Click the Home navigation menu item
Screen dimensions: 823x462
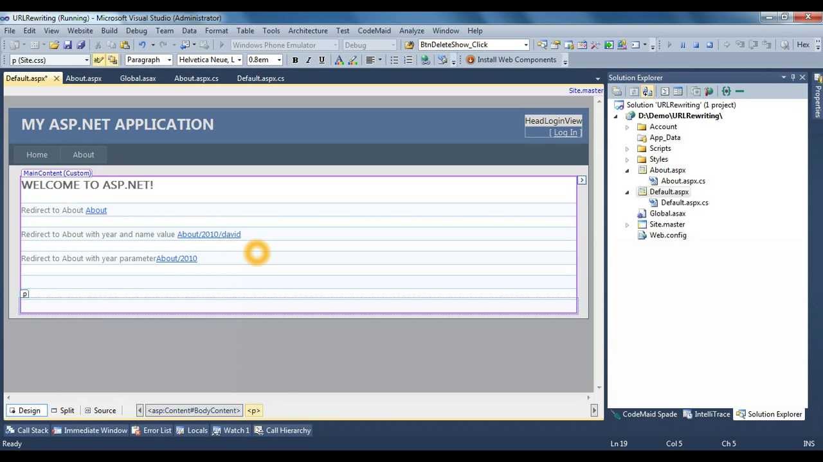tap(37, 155)
